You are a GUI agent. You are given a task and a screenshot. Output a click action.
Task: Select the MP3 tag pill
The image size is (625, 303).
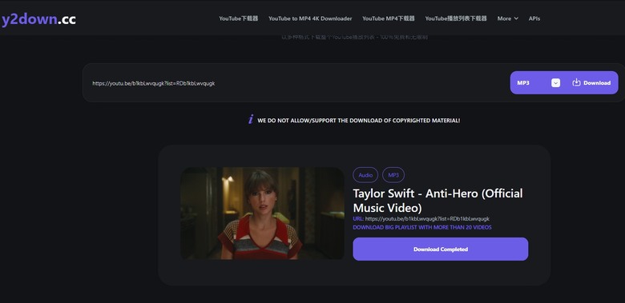pyautogui.click(x=393, y=175)
